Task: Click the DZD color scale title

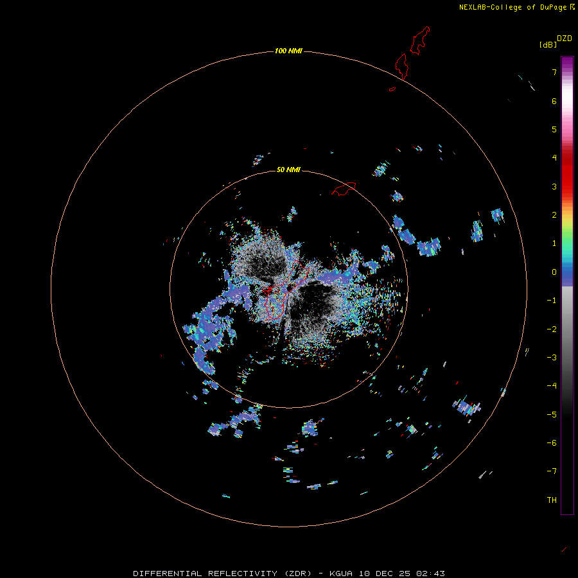Action: [565, 39]
